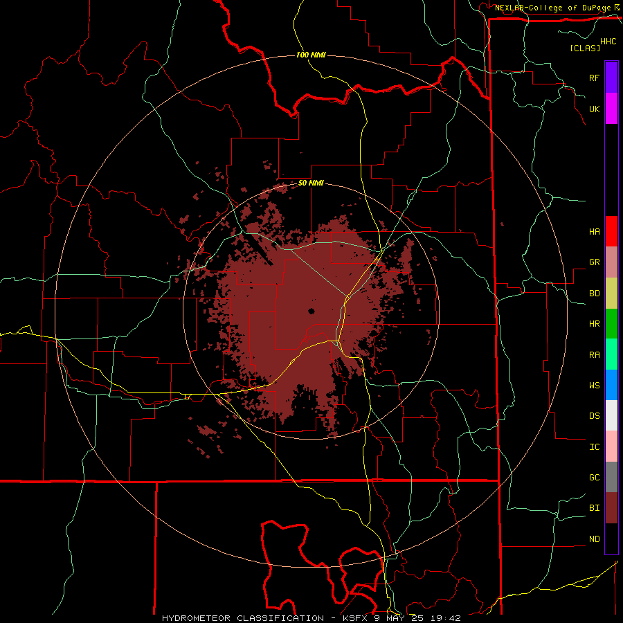Click the 'WS' legend label

(594, 386)
